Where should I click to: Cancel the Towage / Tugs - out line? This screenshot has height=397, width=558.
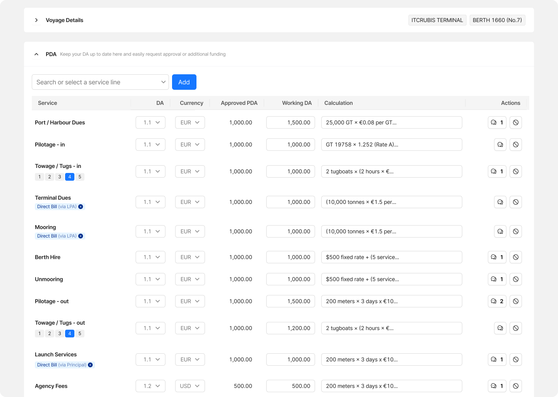(x=516, y=328)
